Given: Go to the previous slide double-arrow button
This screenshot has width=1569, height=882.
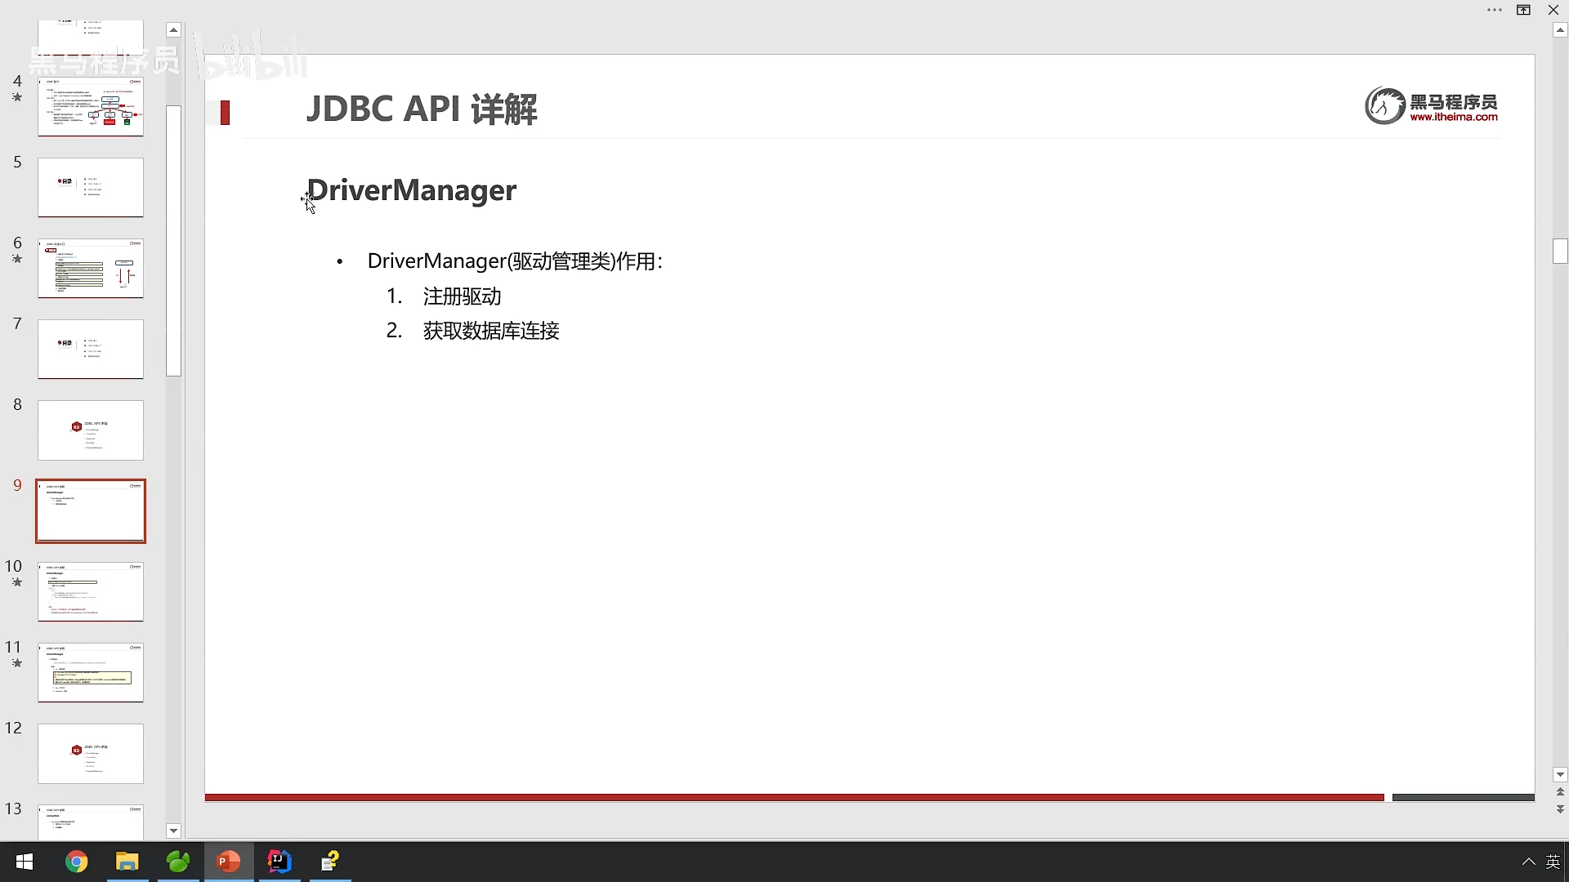Looking at the screenshot, I should pyautogui.click(x=1560, y=792).
